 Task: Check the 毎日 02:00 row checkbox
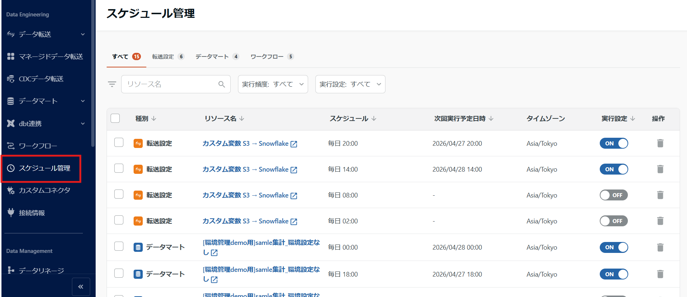119,220
